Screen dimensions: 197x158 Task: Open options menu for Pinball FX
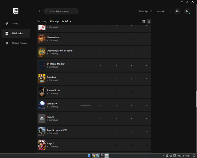147,105
